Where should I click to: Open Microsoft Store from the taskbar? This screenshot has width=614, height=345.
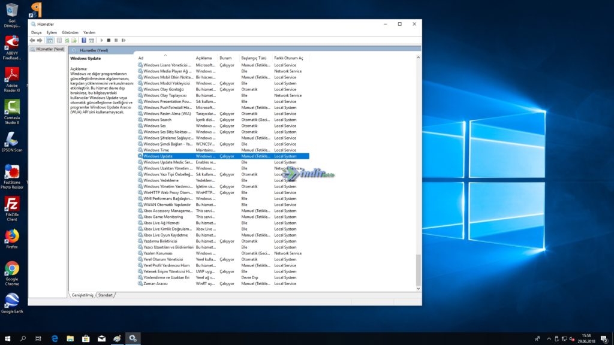[x=86, y=339]
